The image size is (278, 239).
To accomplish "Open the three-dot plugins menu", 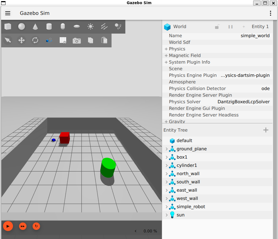I will [270, 13].
